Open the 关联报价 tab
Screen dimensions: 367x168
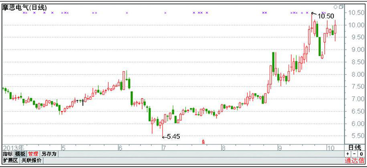32,161
